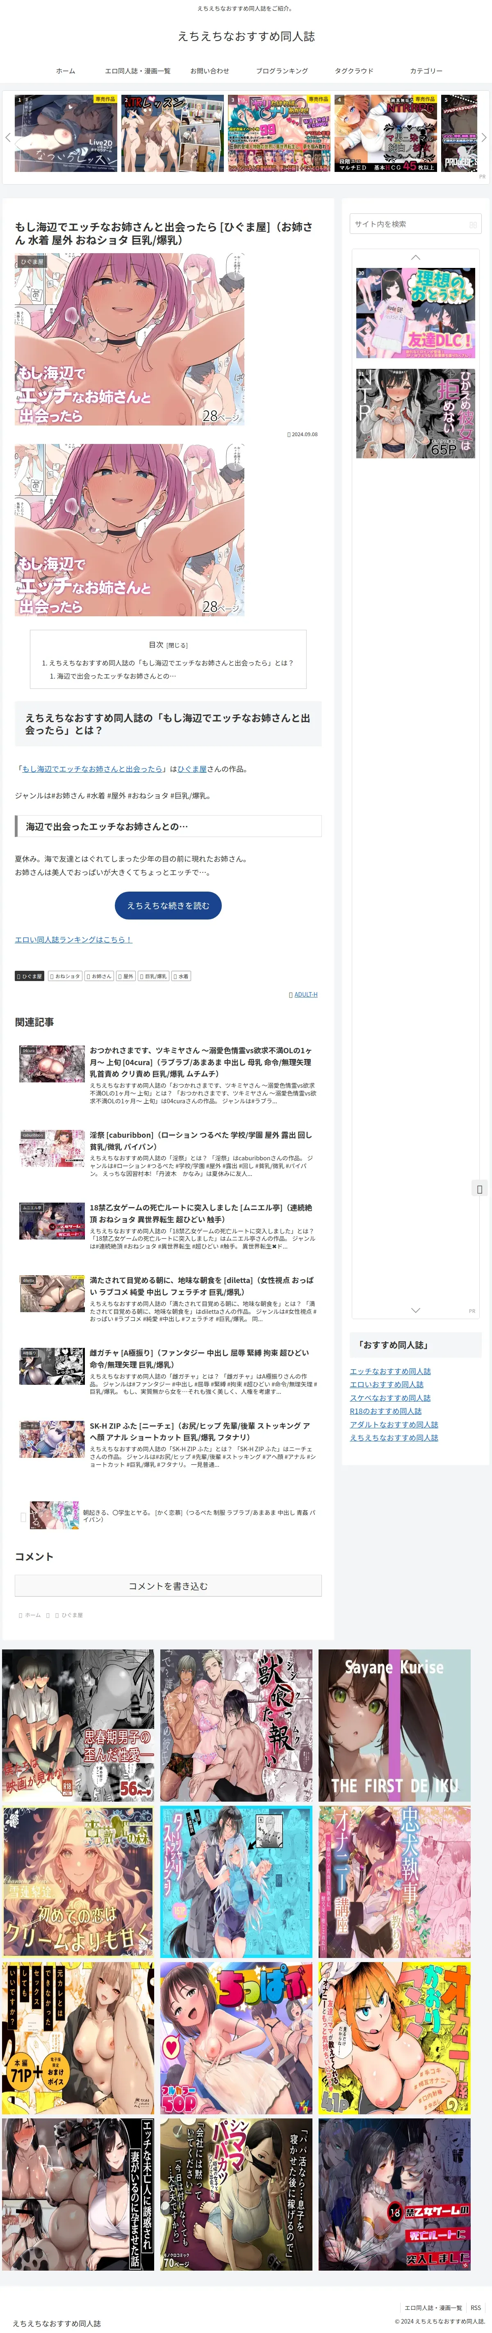Collapse the 目次 with 閉じる toggle
The width and height of the screenshot is (492, 2333).
[177, 646]
